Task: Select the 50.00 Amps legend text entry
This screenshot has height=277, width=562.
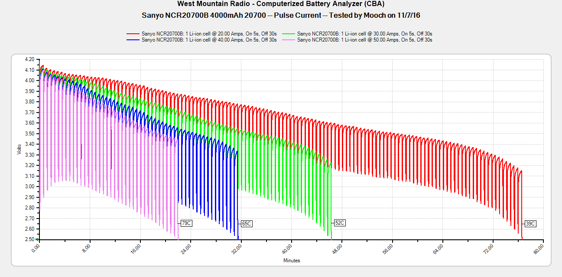Action: click(x=365, y=40)
